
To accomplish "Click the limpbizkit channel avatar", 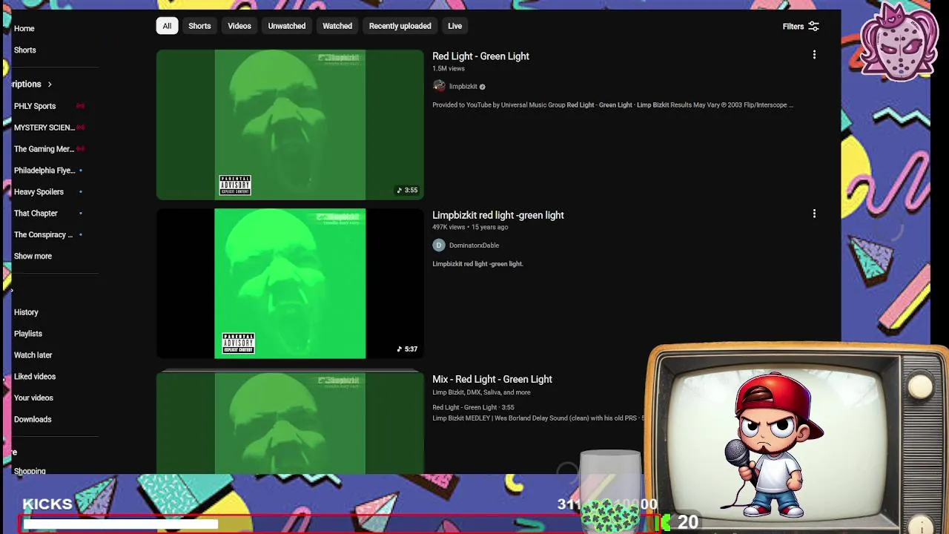I will point(439,86).
